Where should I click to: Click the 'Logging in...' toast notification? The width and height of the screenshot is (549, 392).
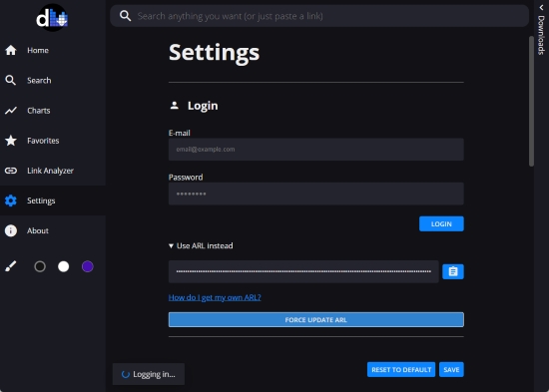(149, 374)
